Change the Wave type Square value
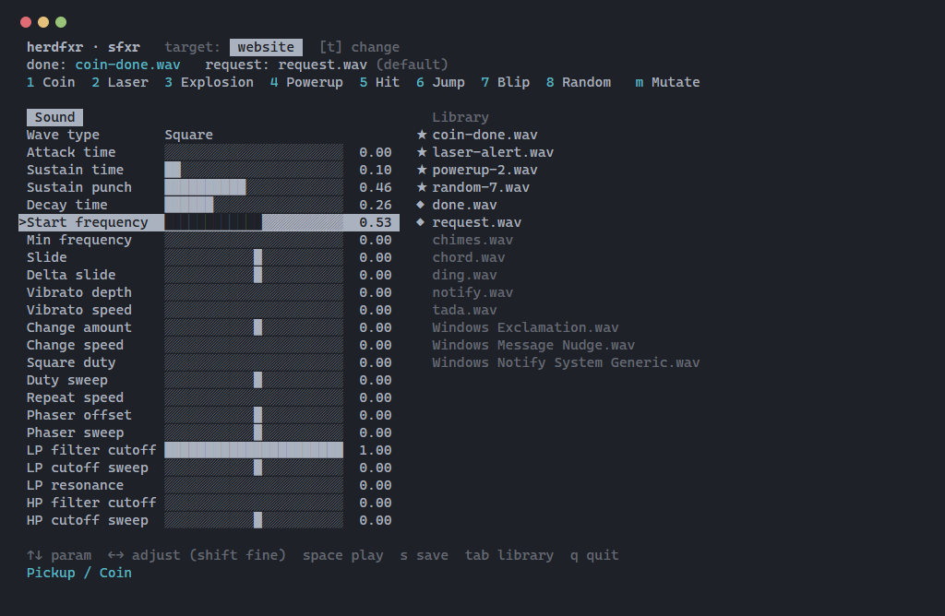The height and width of the screenshot is (616, 945). click(188, 135)
